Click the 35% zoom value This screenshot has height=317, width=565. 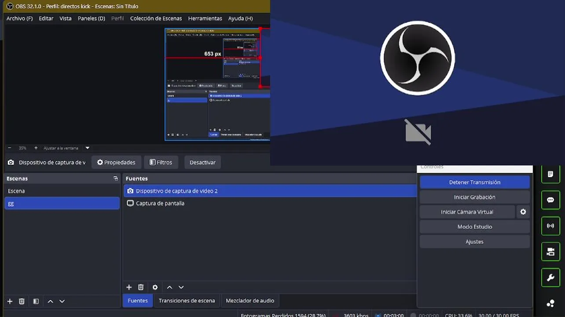click(x=22, y=148)
